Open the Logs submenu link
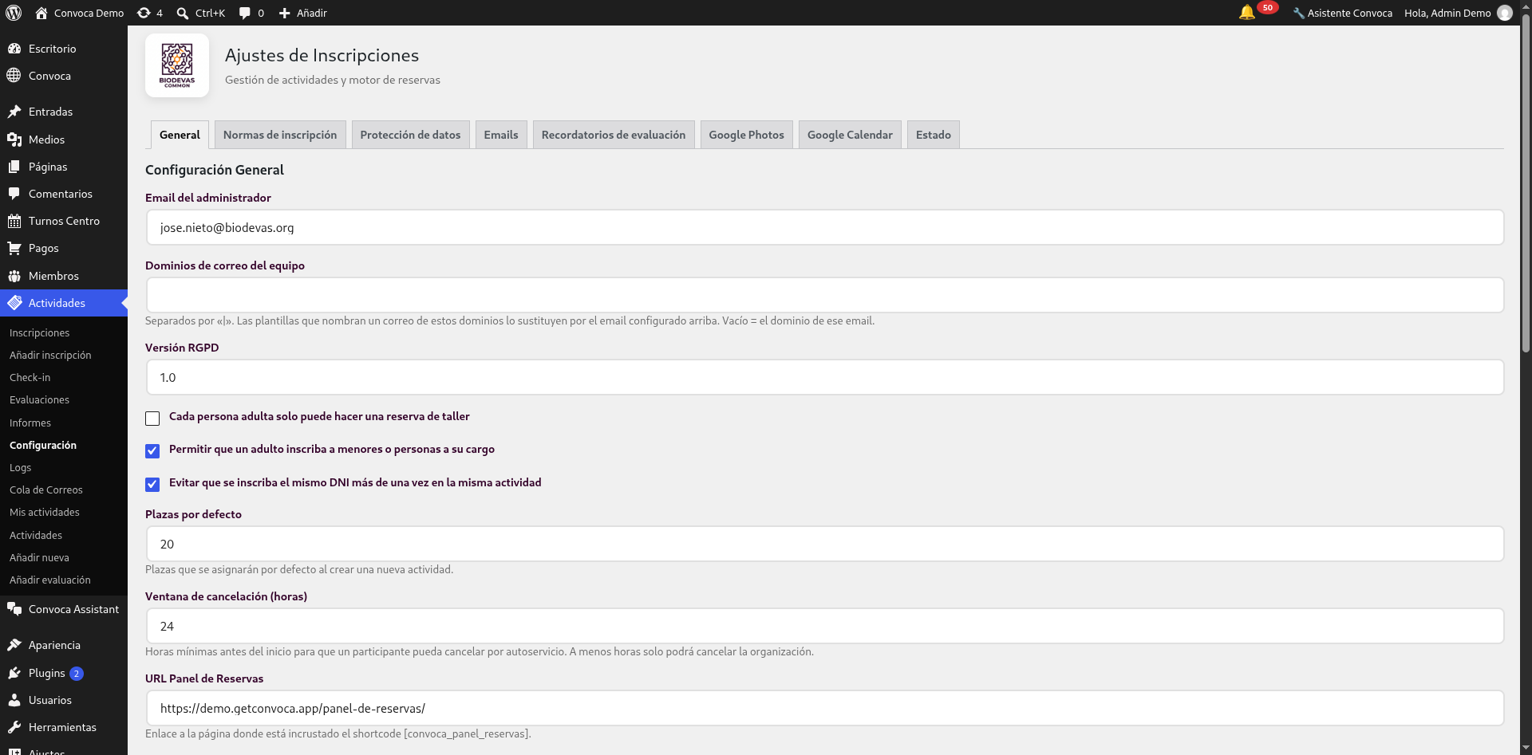The height and width of the screenshot is (755, 1532). click(x=20, y=467)
